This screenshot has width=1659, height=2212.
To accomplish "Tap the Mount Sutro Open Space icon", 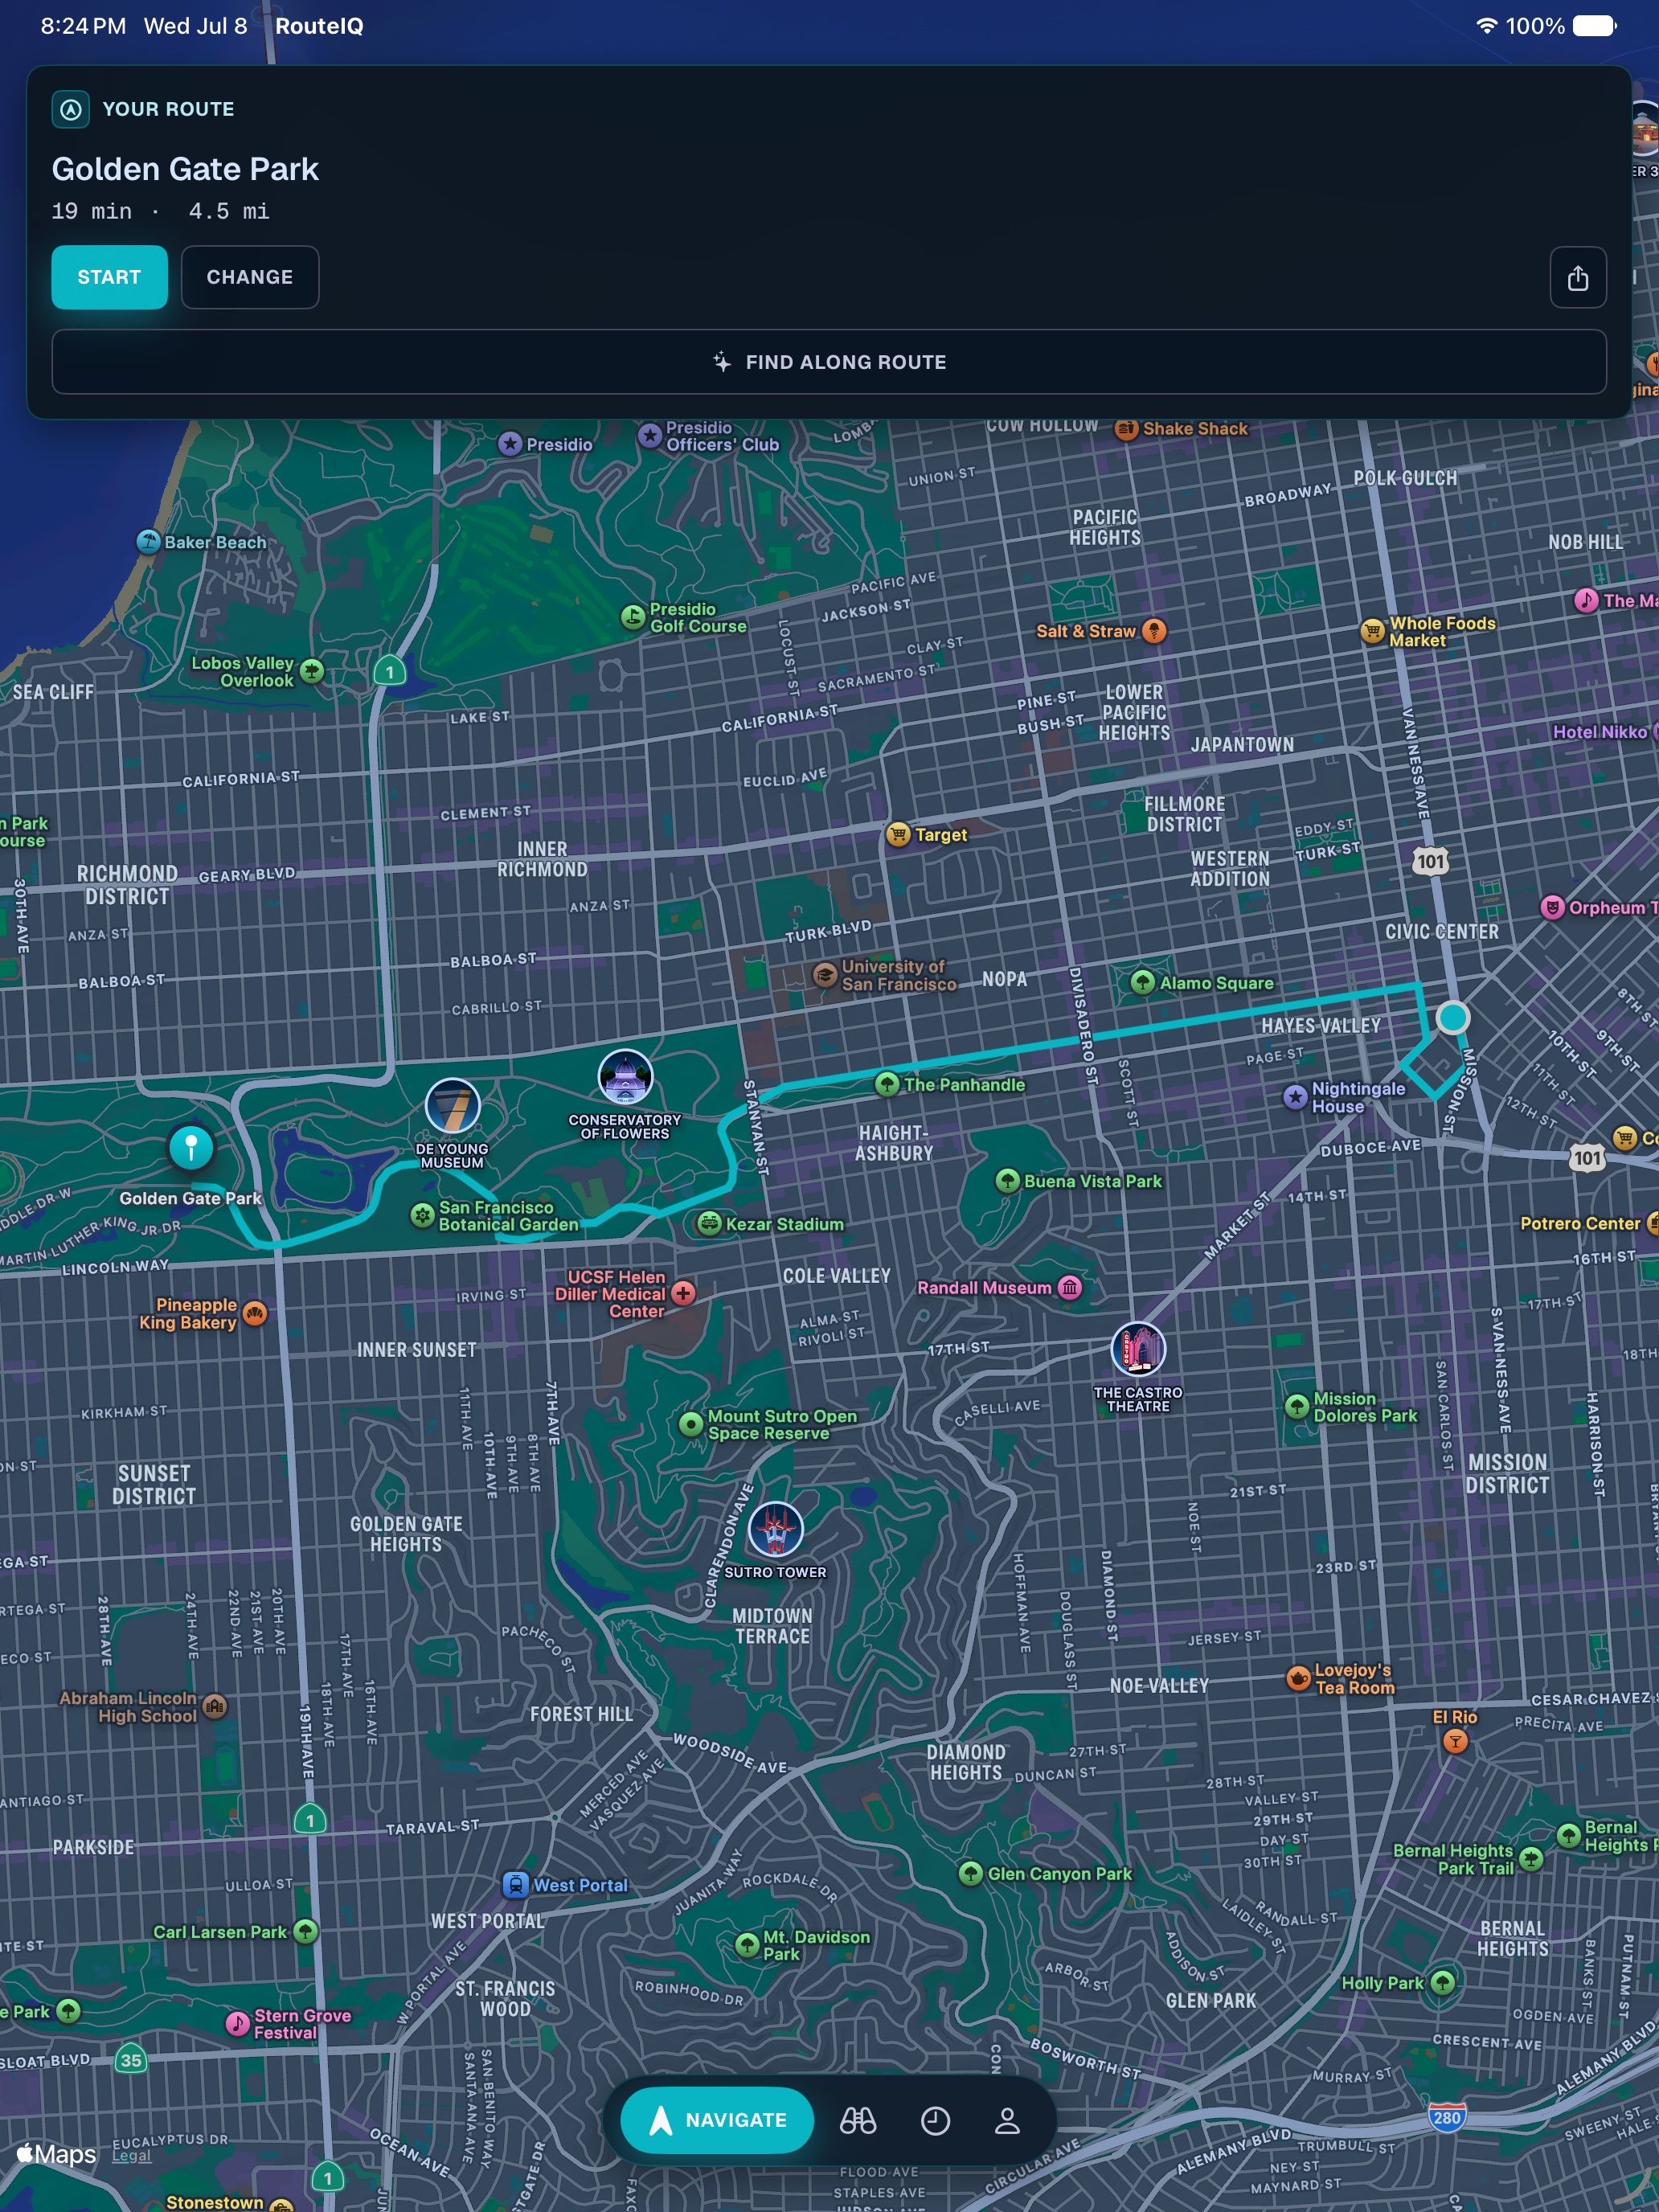I will click(691, 1424).
